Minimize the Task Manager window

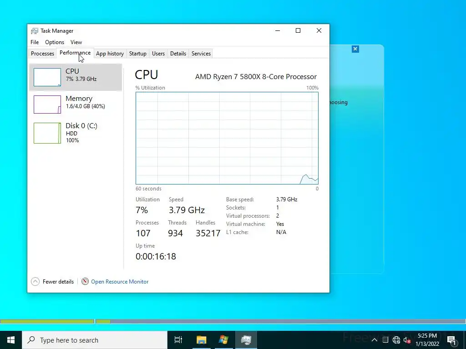[x=278, y=30]
